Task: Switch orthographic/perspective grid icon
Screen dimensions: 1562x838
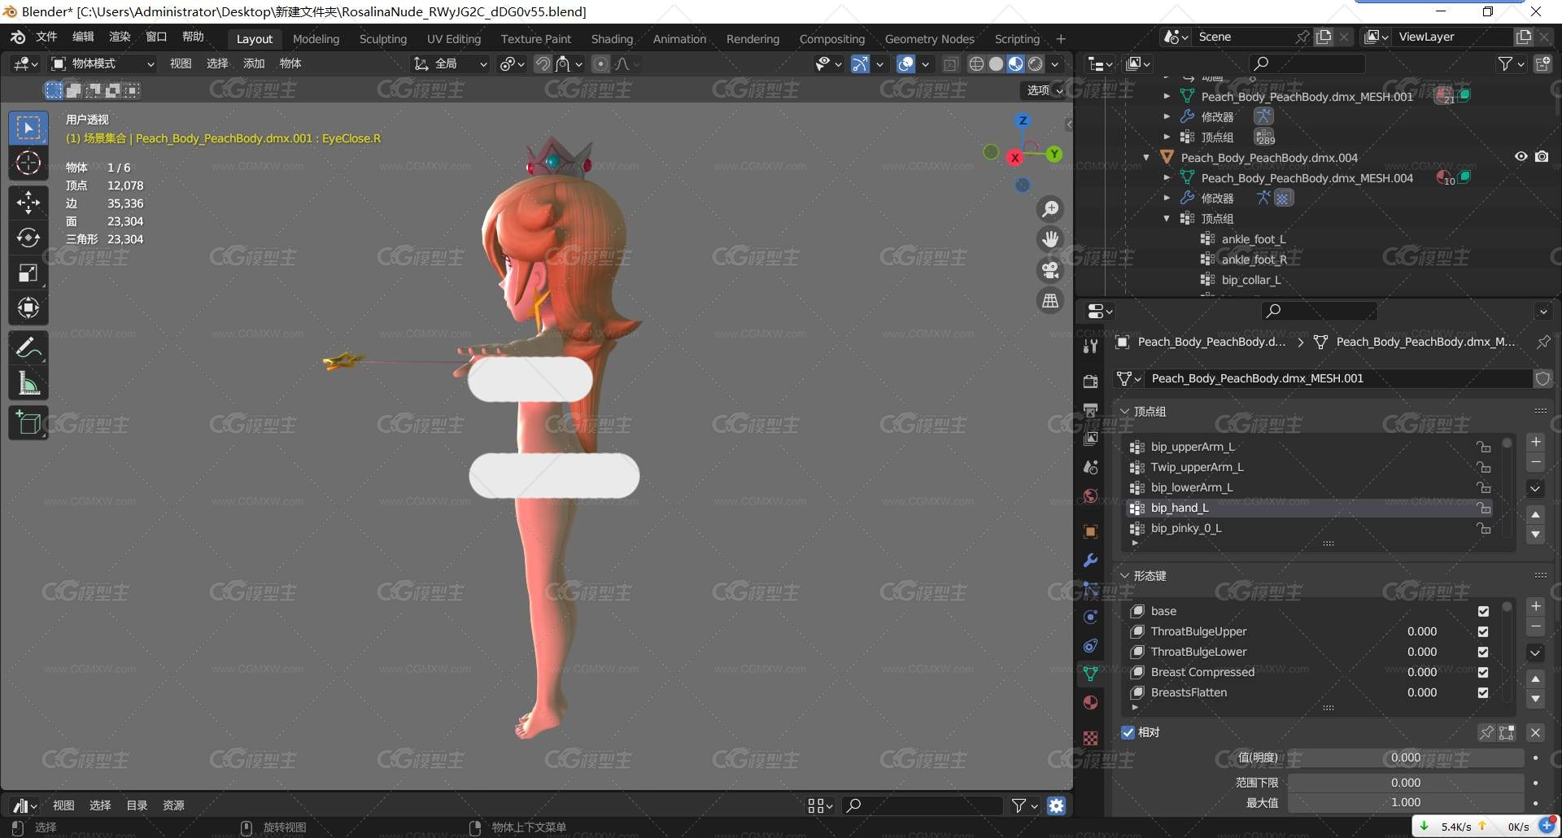Action: click(x=1050, y=301)
